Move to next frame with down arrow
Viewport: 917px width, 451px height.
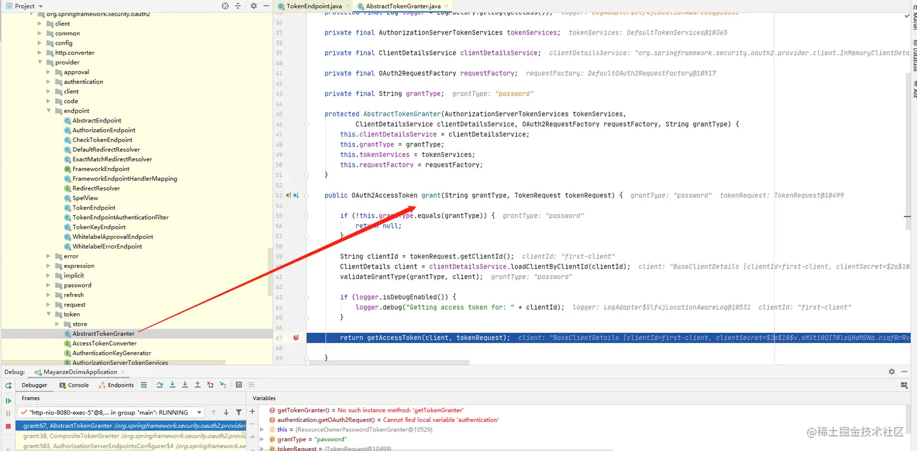click(226, 412)
